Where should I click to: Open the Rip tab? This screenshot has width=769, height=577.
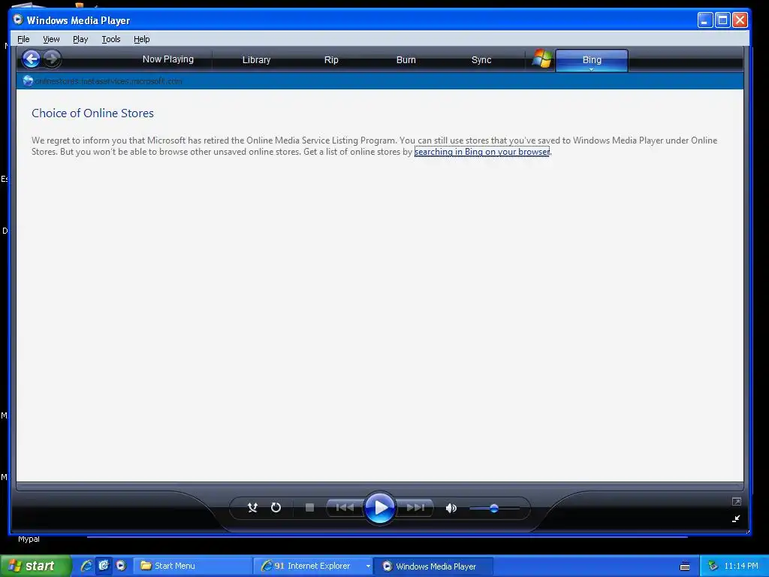(x=331, y=60)
